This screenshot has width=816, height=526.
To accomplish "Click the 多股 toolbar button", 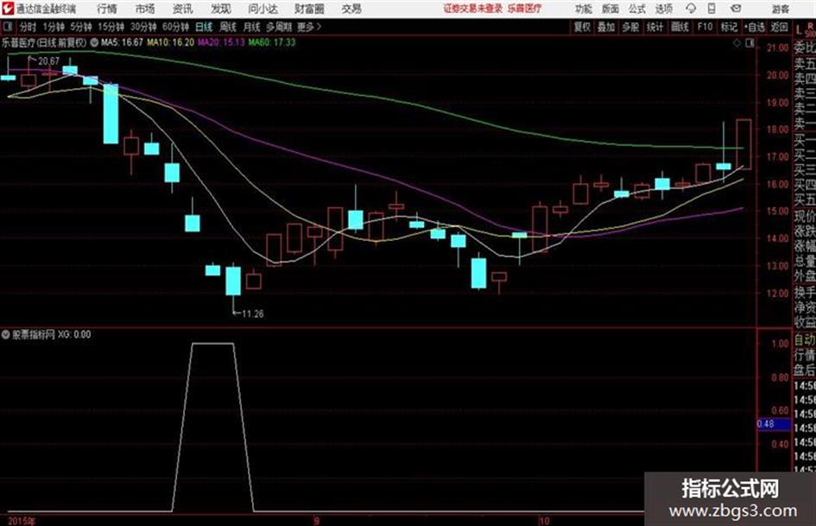I will point(630,27).
